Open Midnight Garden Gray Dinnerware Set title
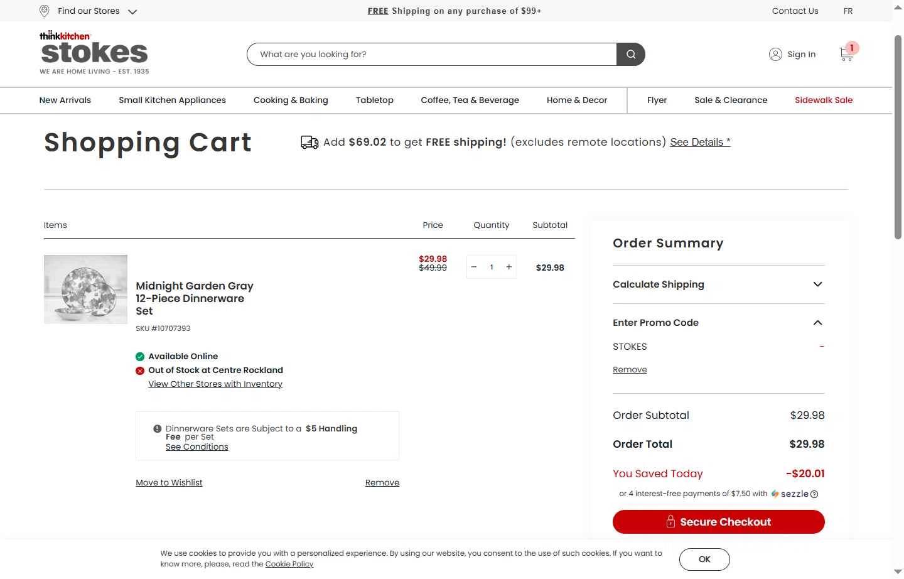The image size is (904, 579). tap(195, 298)
